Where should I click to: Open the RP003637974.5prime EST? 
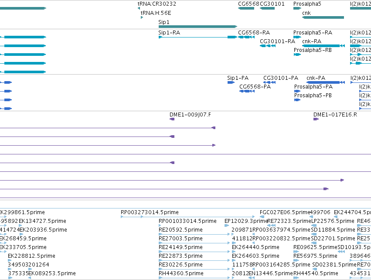pyautogui.click(x=253, y=234)
